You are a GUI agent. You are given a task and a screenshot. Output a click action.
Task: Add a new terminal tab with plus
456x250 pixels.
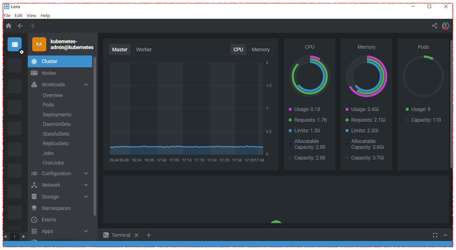coord(149,235)
